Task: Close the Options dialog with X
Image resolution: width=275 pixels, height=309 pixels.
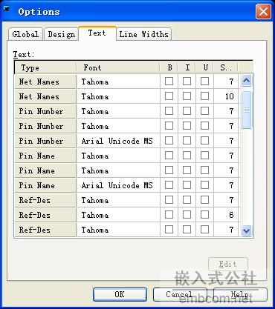Action: 263,12
